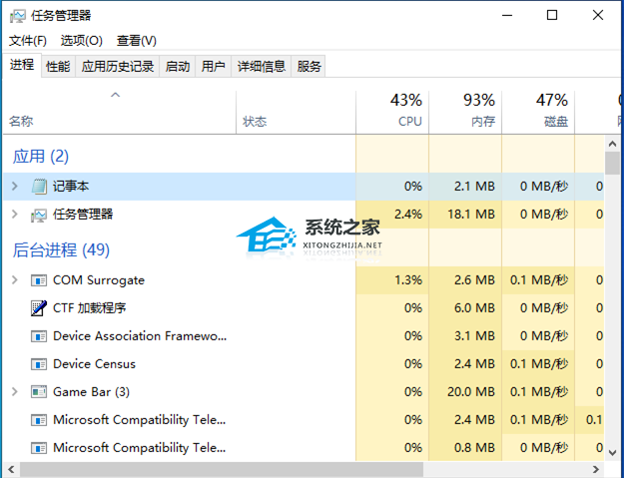Click the 1.3% CPU value of COM Surrogate

point(408,280)
